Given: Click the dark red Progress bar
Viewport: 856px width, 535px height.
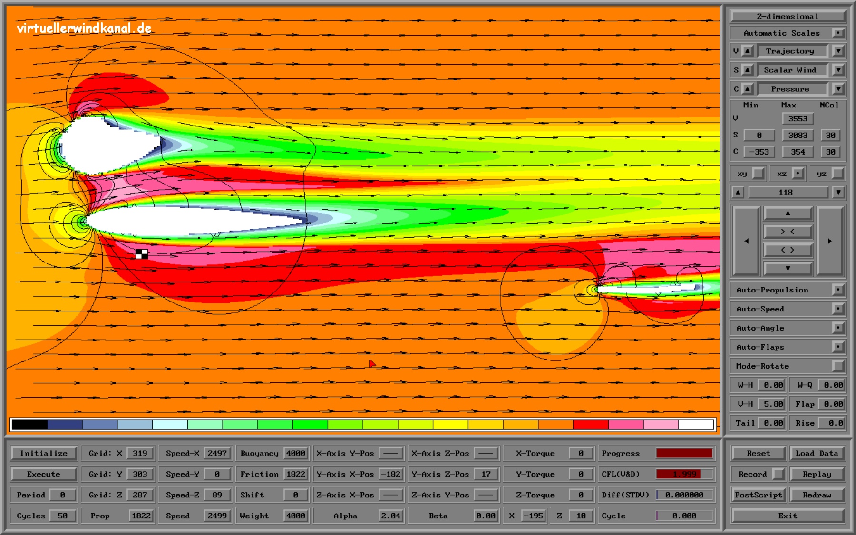Looking at the screenshot, I should 685,453.
